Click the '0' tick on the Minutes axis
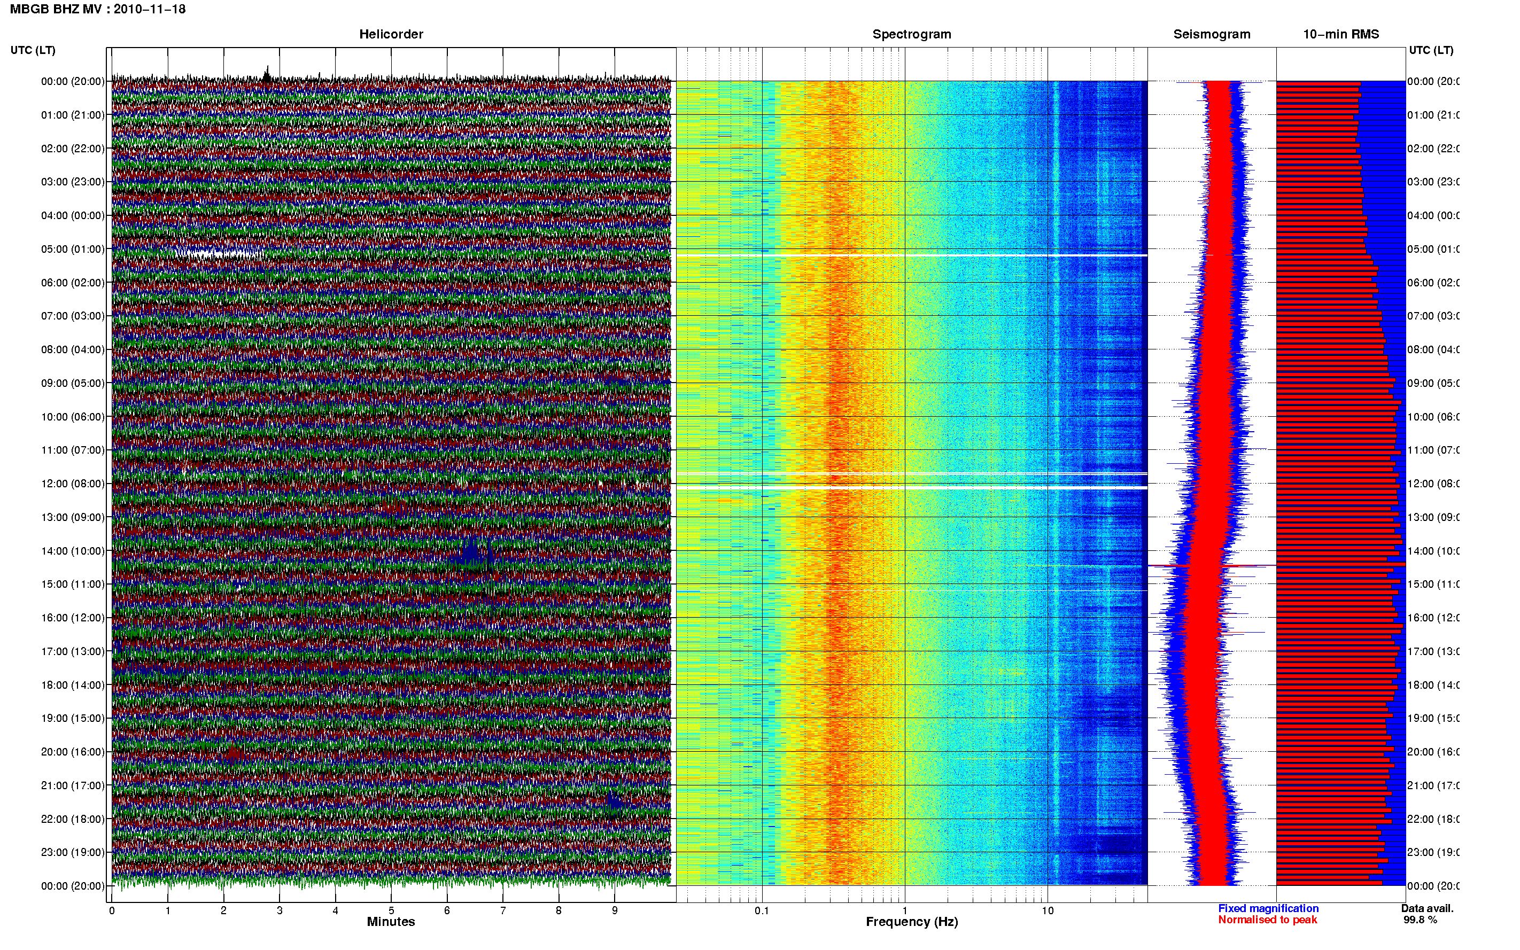The image size is (1520, 950). 112,910
